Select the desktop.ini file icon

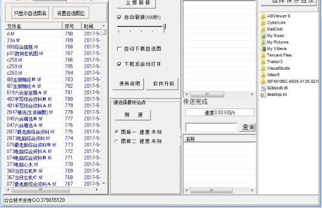(x=263, y=94)
